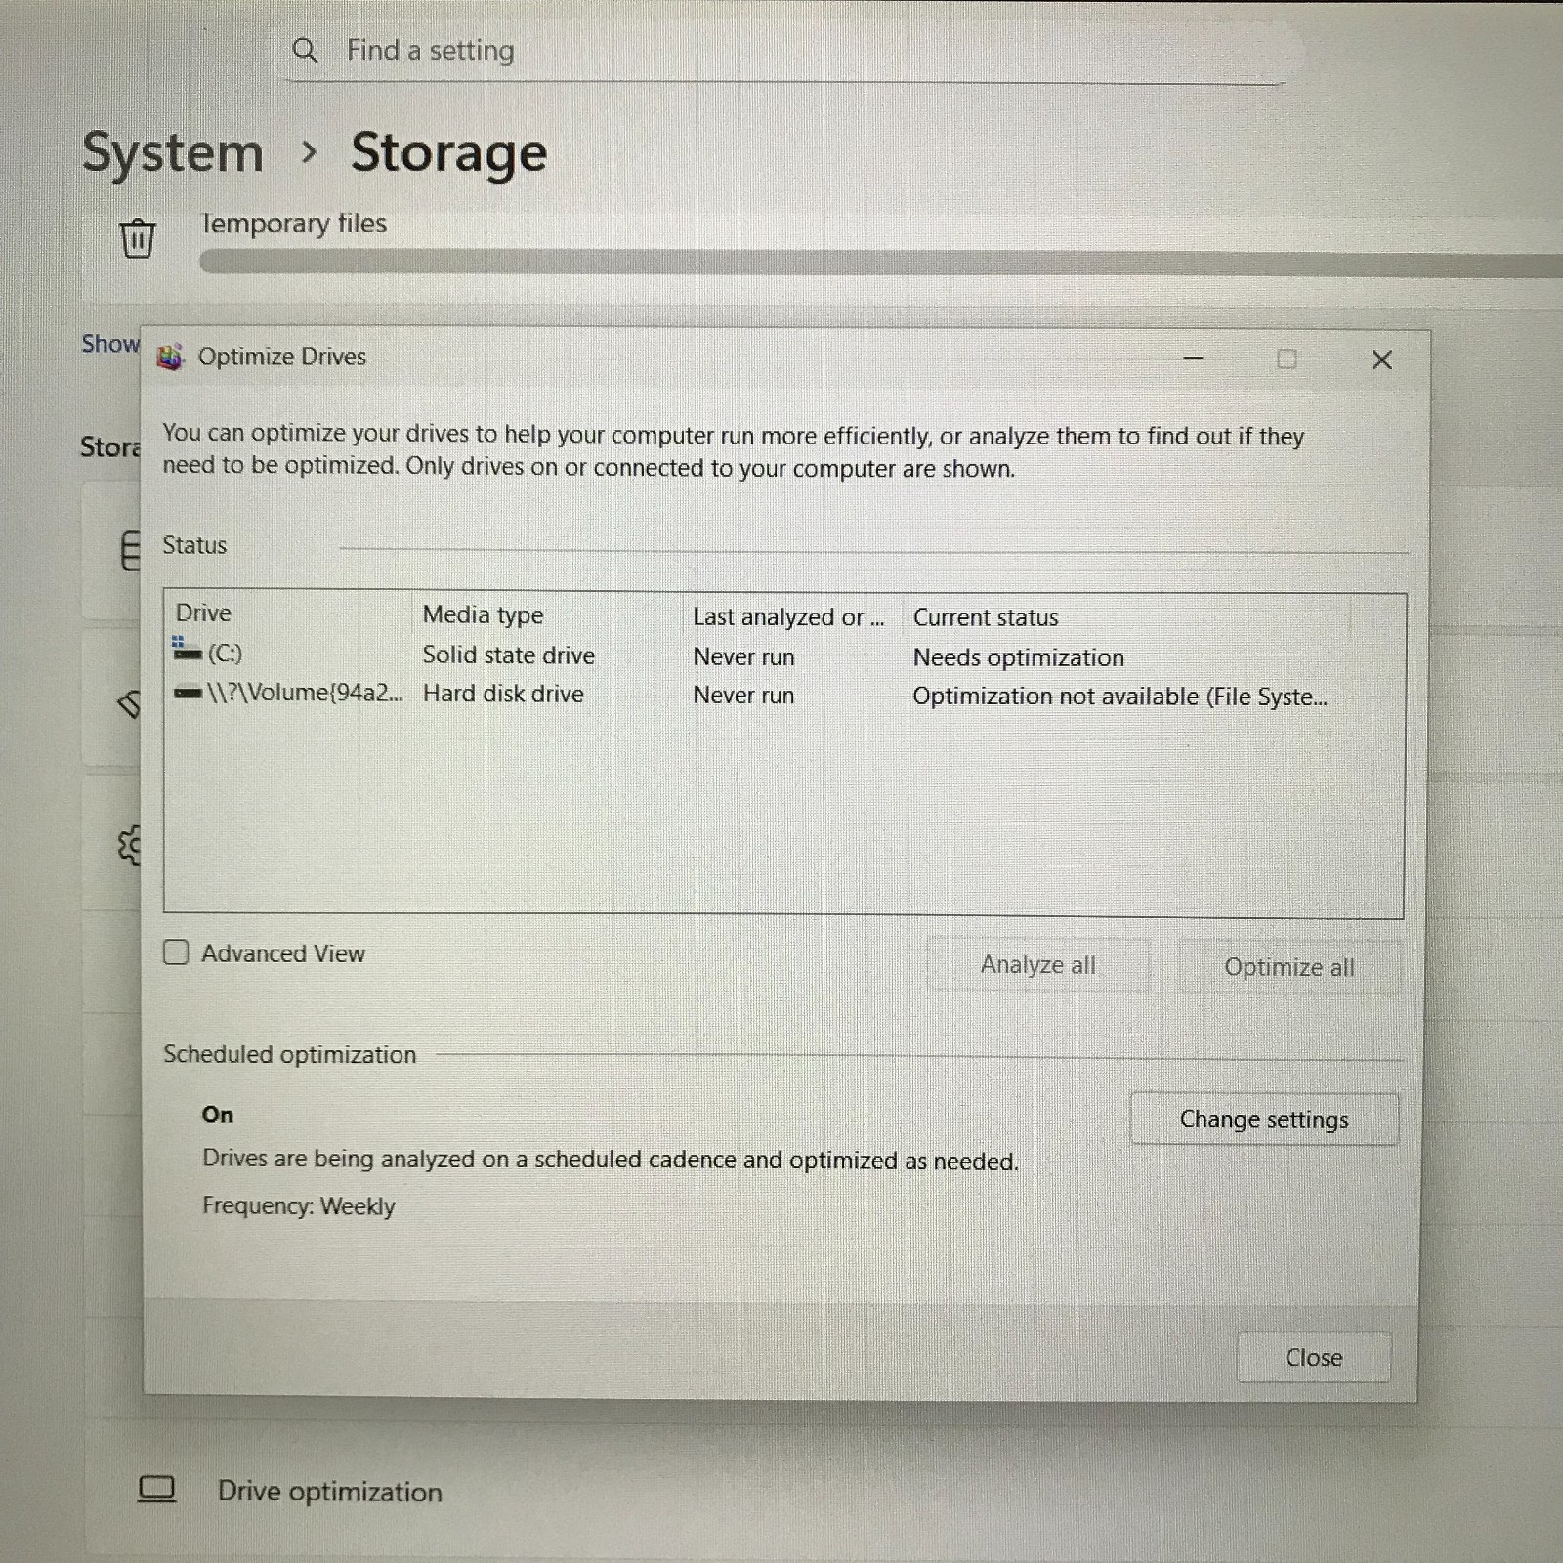
Task: Select the \\?\Volume{94a2... drive row
Action: click(784, 694)
